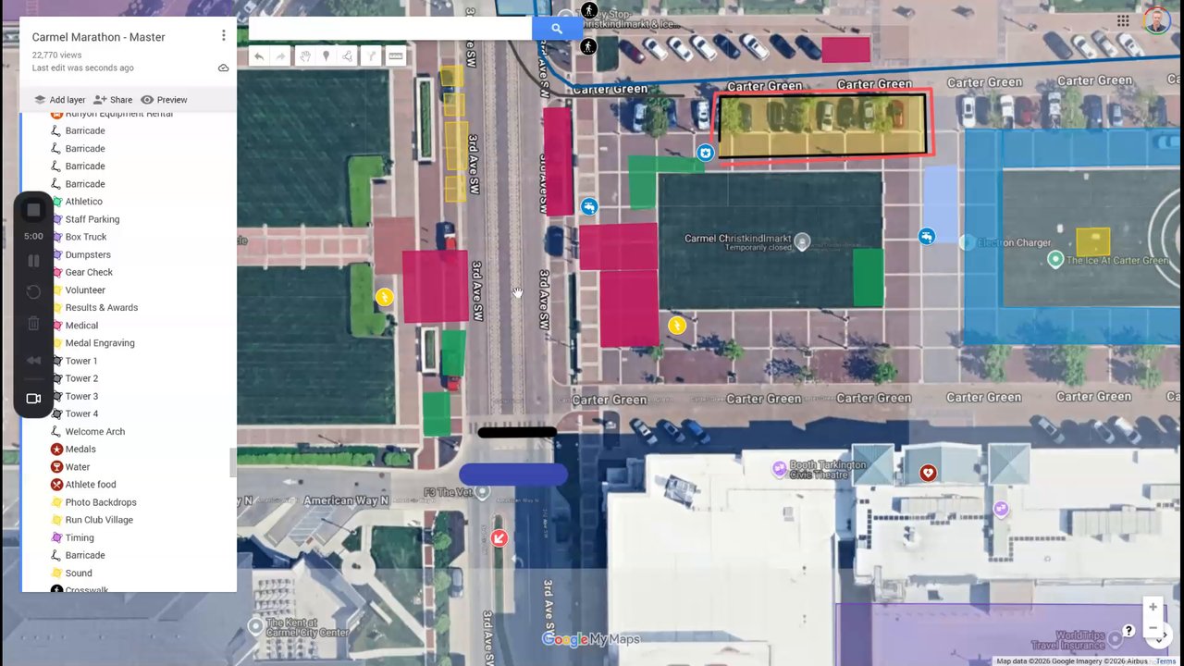
Task: Toggle the recorder camera icon
Action: tap(33, 399)
